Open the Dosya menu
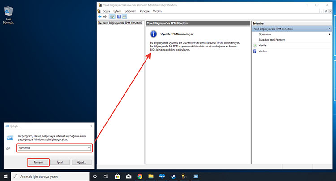336x181 pixels. click(x=106, y=11)
